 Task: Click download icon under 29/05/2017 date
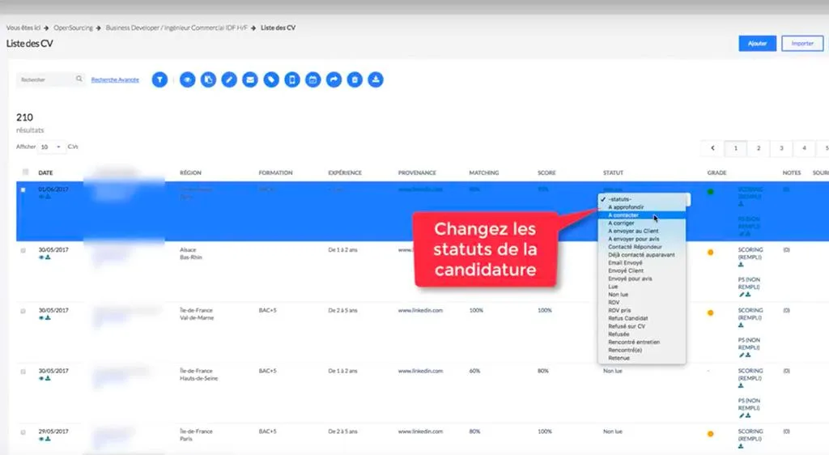point(48,439)
